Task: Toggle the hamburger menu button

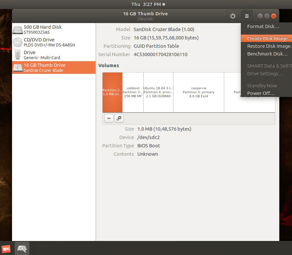Action: point(247,16)
